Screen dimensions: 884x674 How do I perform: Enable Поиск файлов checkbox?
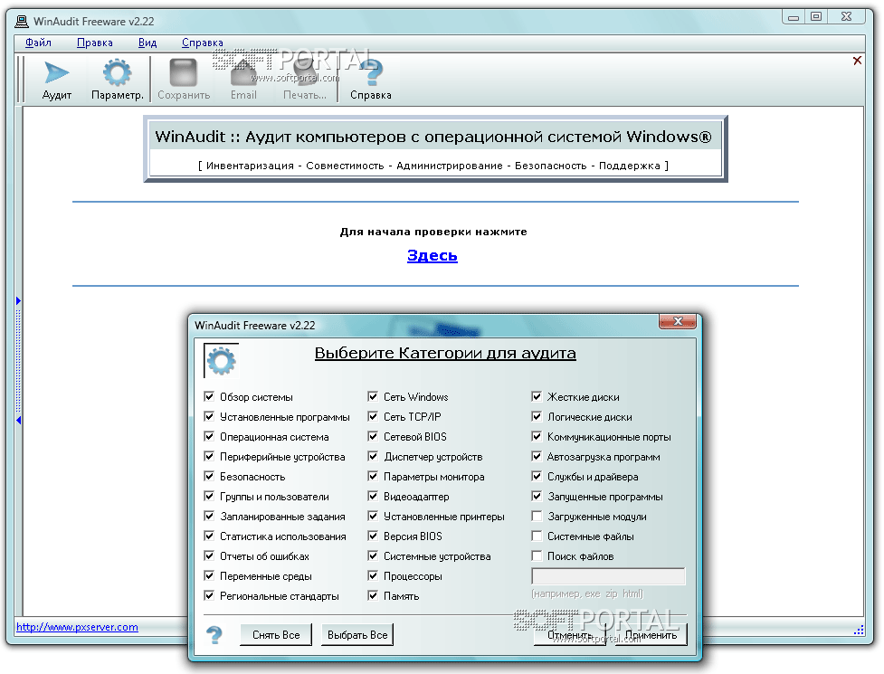(537, 555)
